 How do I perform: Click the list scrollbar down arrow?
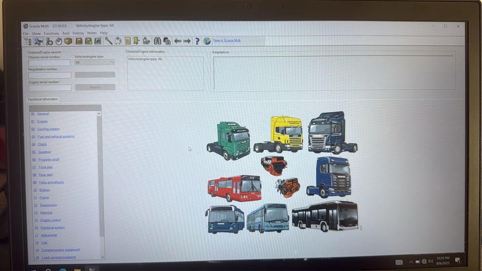[x=102, y=257]
